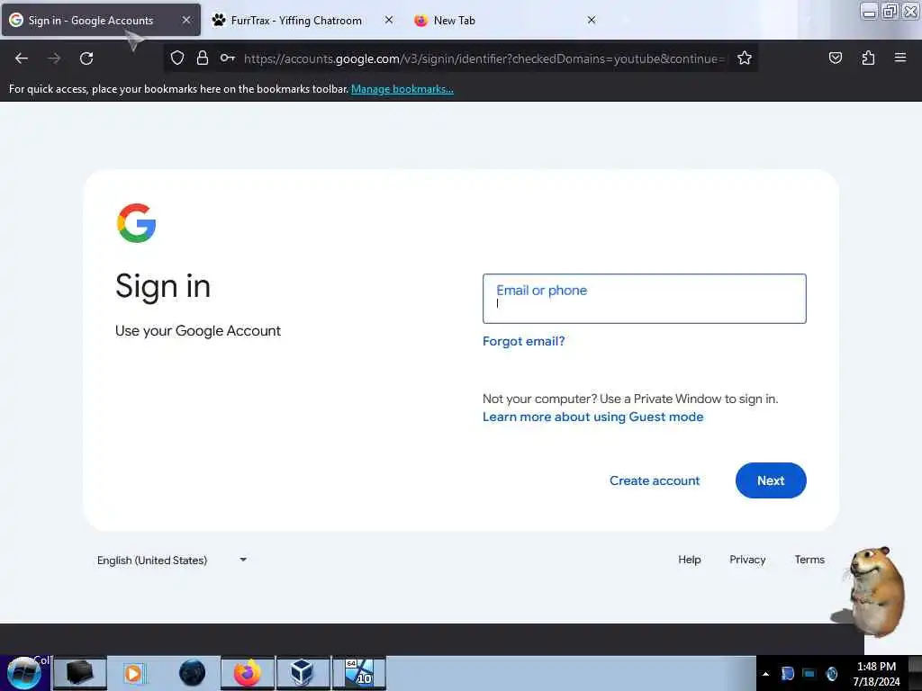Open the Firefox hamburger menu

point(899,58)
